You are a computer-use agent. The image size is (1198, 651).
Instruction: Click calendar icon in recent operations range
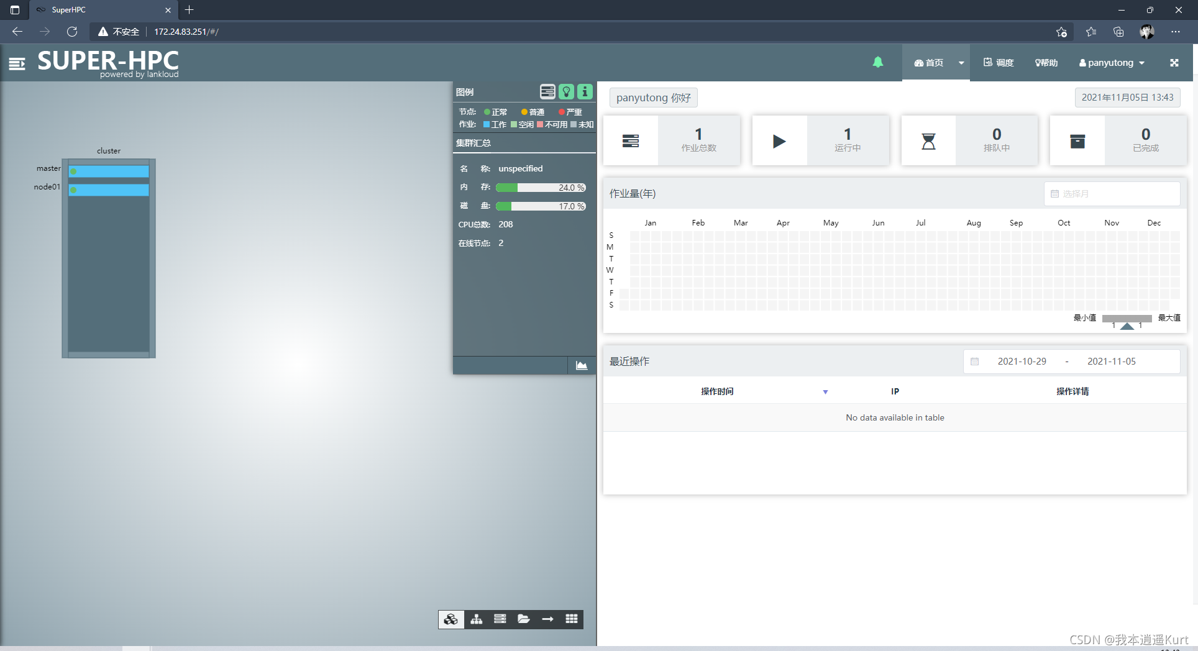[974, 362]
